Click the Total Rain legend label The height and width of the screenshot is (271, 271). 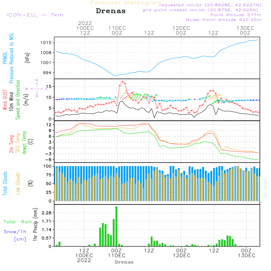click(x=18, y=222)
